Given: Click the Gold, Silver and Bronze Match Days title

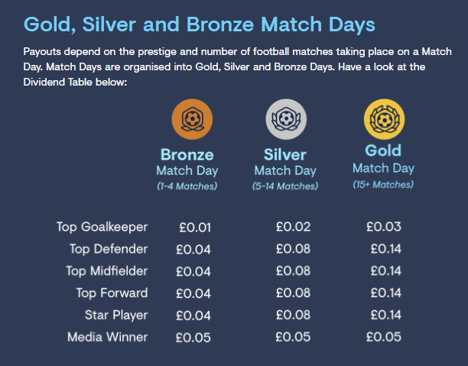Looking at the screenshot, I should click(199, 24).
